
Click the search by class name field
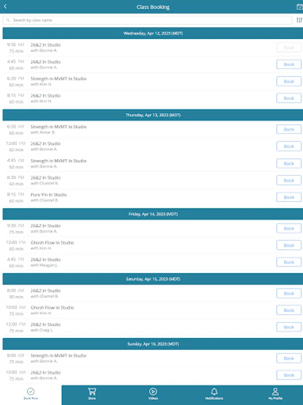pyautogui.click(x=148, y=20)
